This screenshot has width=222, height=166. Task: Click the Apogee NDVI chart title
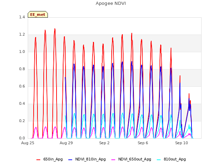pyautogui.click(x=111, y=3)
